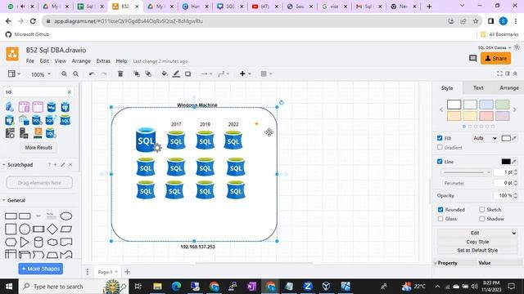Open the insert plus dropdown
Screen dimensions: 524x294
(x=246, y=74)
